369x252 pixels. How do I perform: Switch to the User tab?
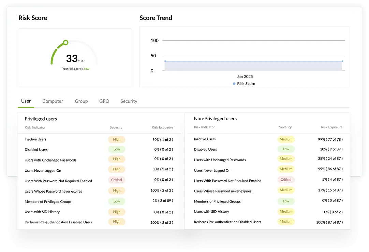[x=26, y=101]
